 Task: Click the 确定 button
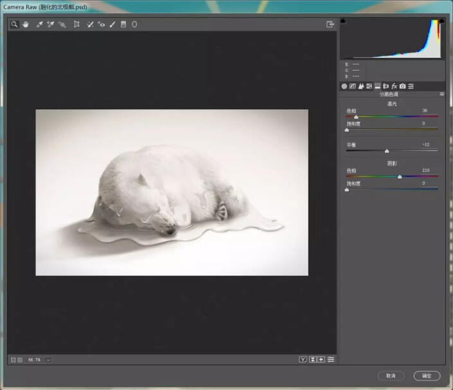click(427, 375)
